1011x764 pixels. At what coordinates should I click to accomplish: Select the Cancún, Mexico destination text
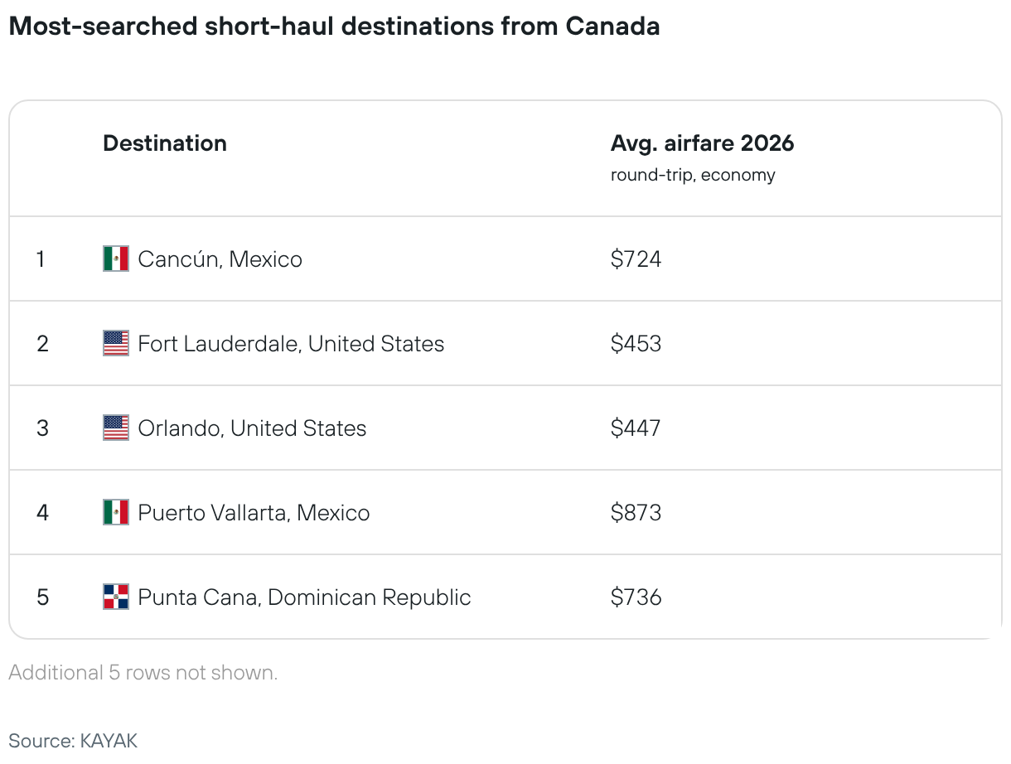tap(220, 259)
